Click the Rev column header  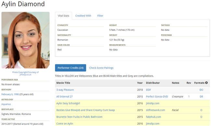(x=189, y=83)
